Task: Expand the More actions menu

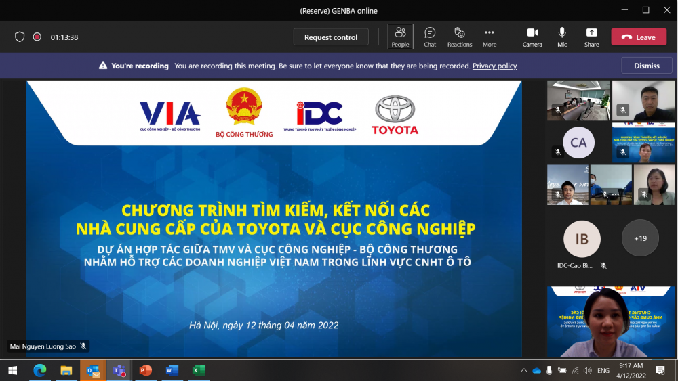Action: 490,37
